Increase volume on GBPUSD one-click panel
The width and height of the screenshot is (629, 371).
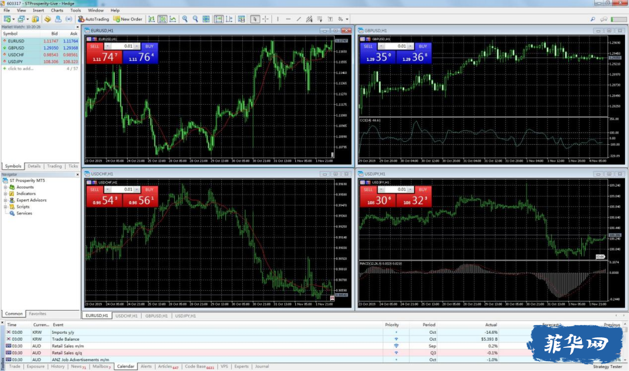pos(411,46)
